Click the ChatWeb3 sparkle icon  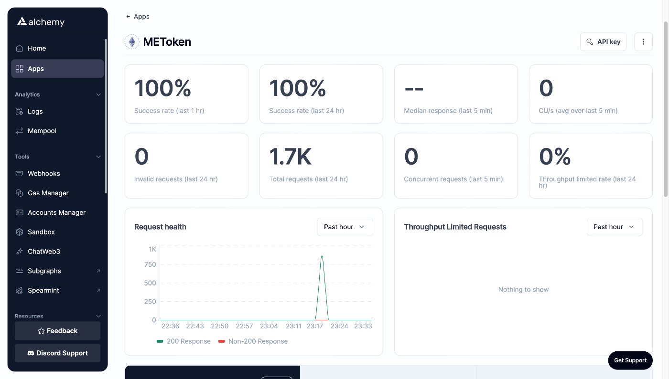(20, 252)
